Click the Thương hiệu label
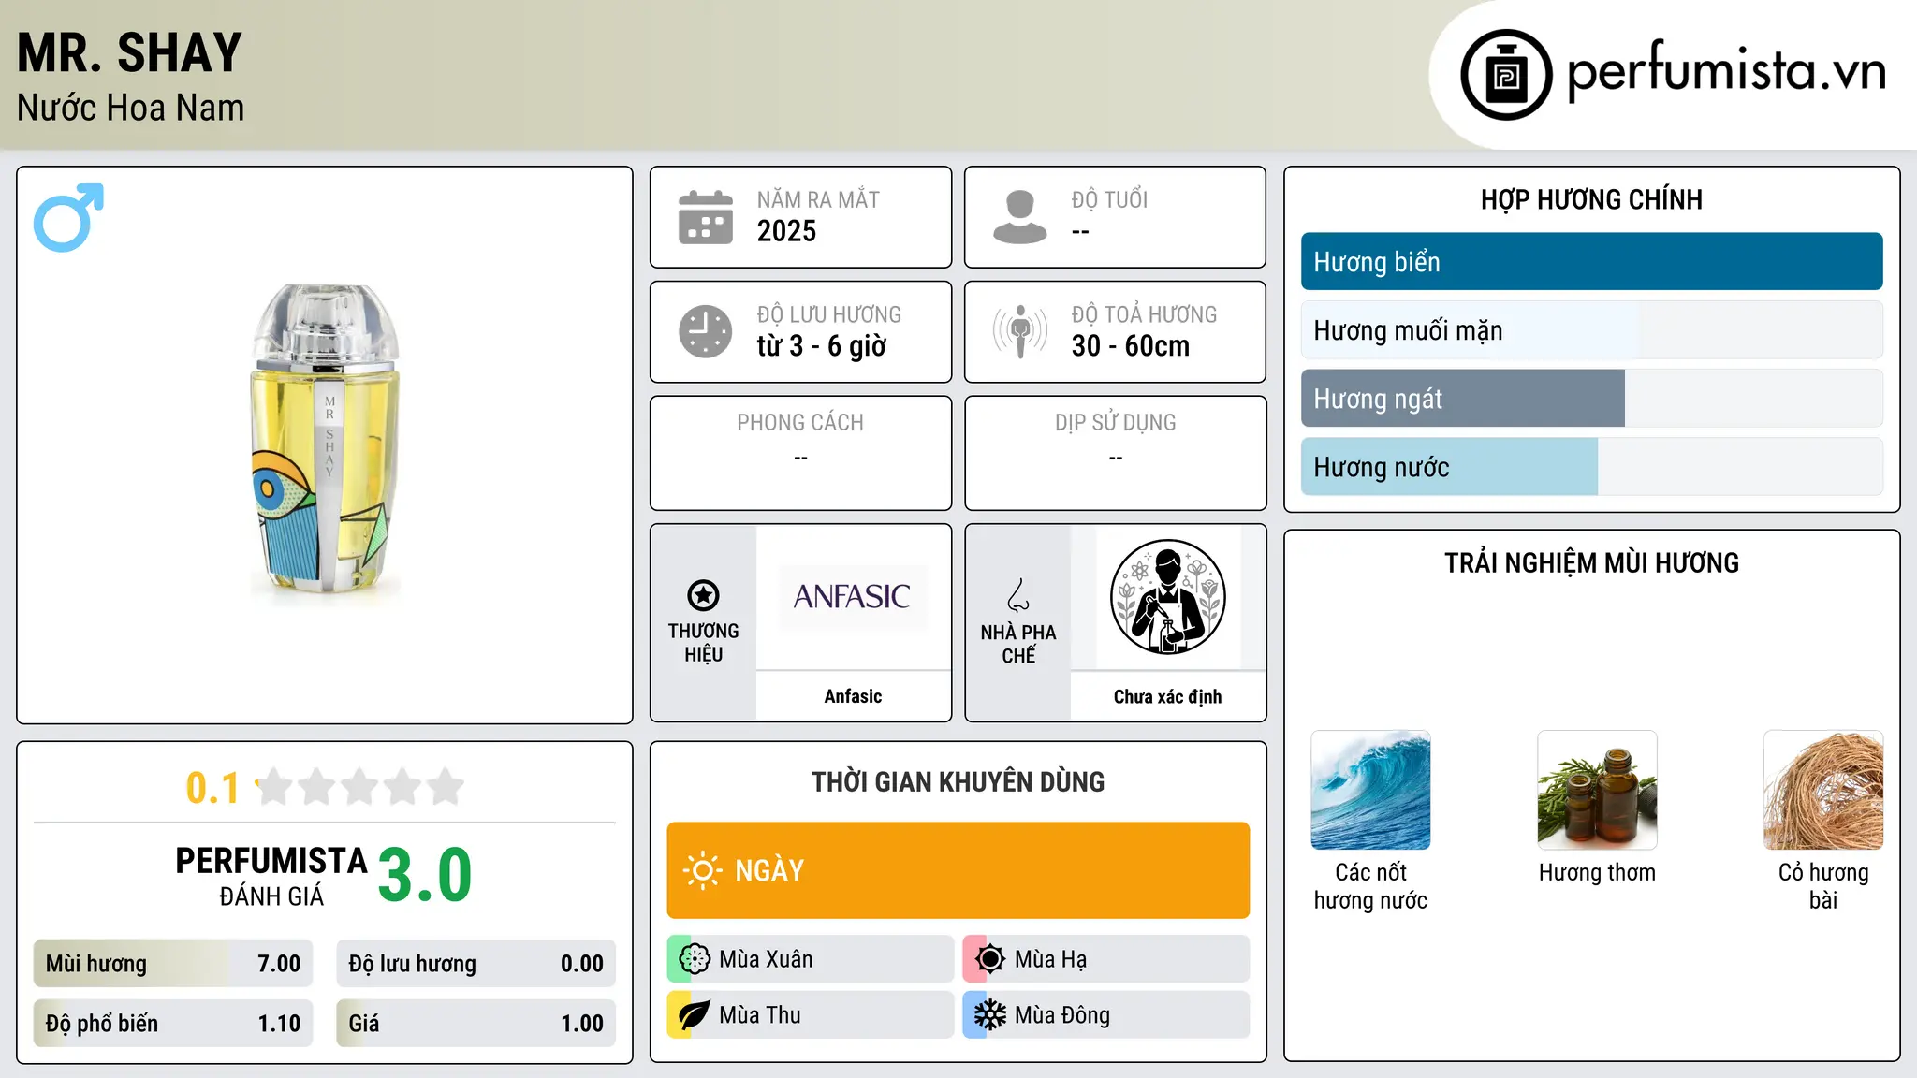The width and height of the screenshot is (1917, 1078). pos(704,642)
